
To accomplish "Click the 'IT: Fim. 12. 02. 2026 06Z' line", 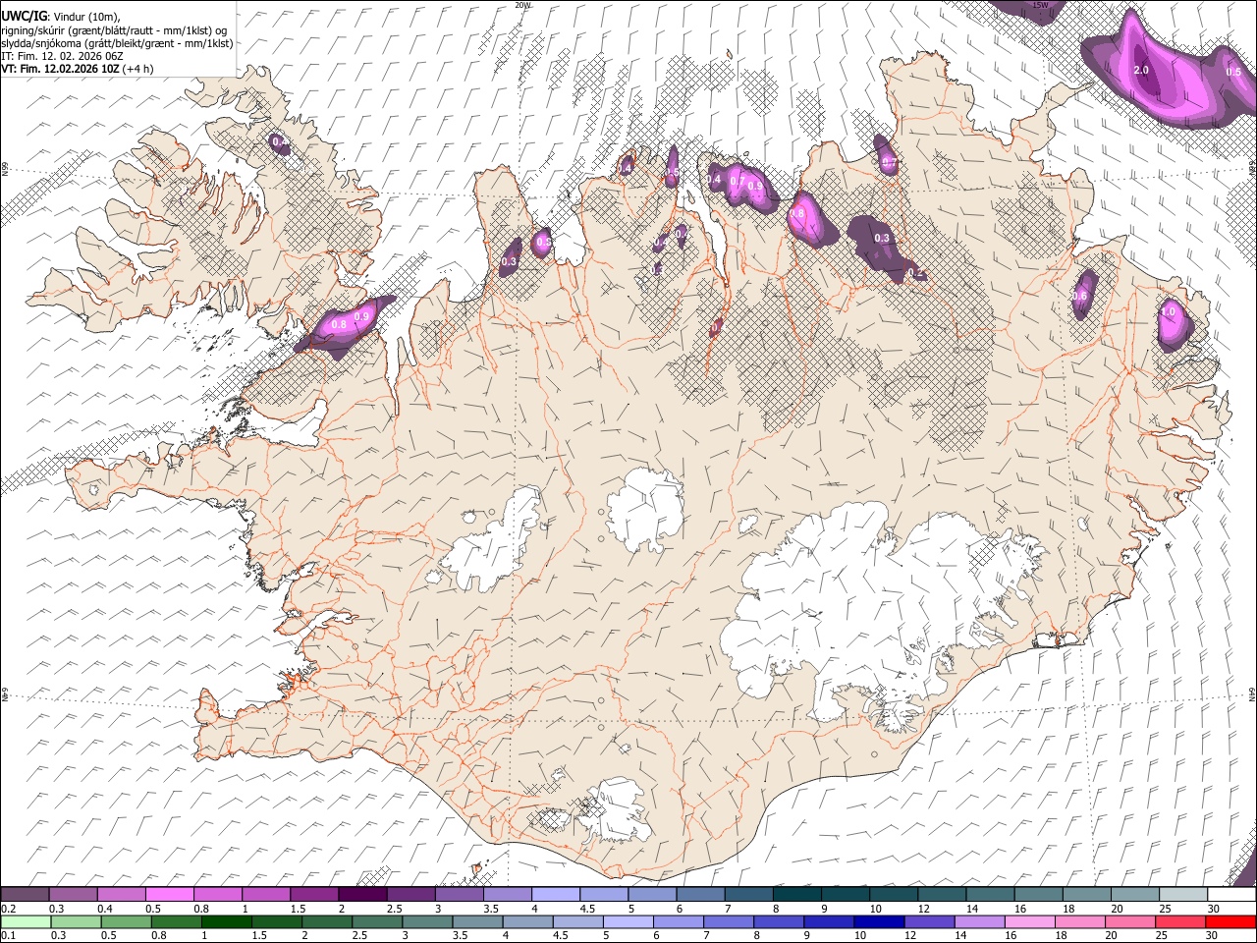I will pyautogui.click(x=62, y=56).
